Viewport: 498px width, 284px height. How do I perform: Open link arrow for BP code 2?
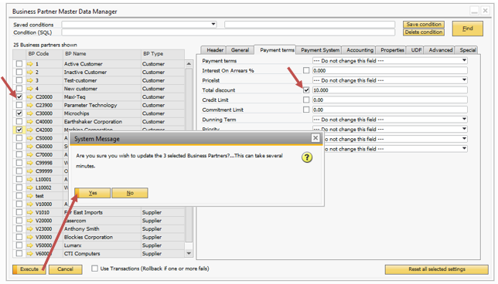pyautogui.click(x=30, y=72)
